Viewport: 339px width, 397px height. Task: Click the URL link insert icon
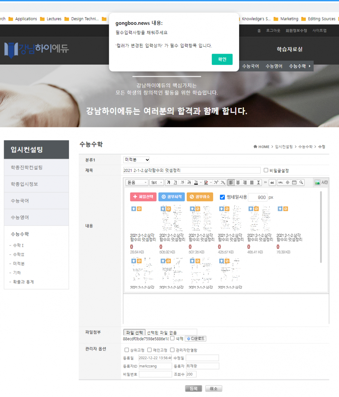pyautogui.click(x=281, y=182)
